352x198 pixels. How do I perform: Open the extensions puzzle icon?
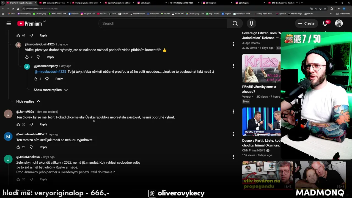click(x=332, y=9)
